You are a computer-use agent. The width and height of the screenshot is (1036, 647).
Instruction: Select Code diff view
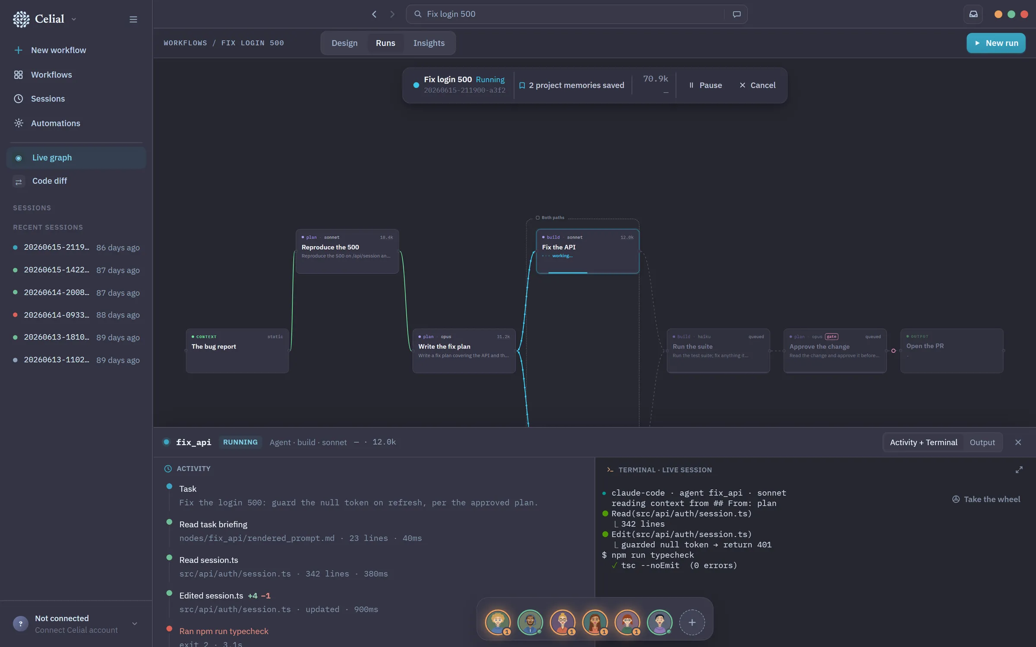click(76, 181)
